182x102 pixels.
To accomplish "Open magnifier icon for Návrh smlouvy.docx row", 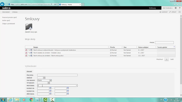I will pos(29,56).
